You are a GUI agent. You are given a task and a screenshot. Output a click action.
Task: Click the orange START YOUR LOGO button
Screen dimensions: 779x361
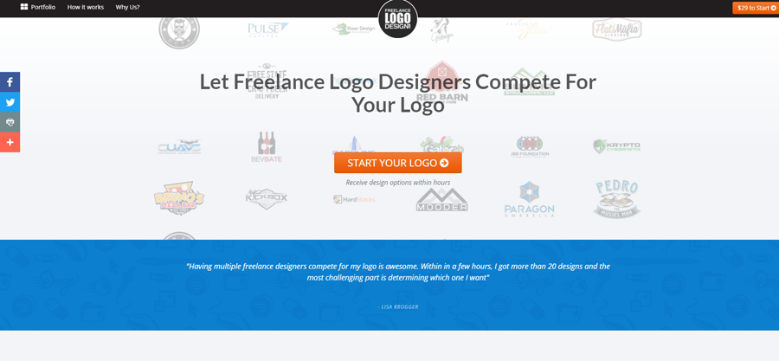(x=398, y=163)
